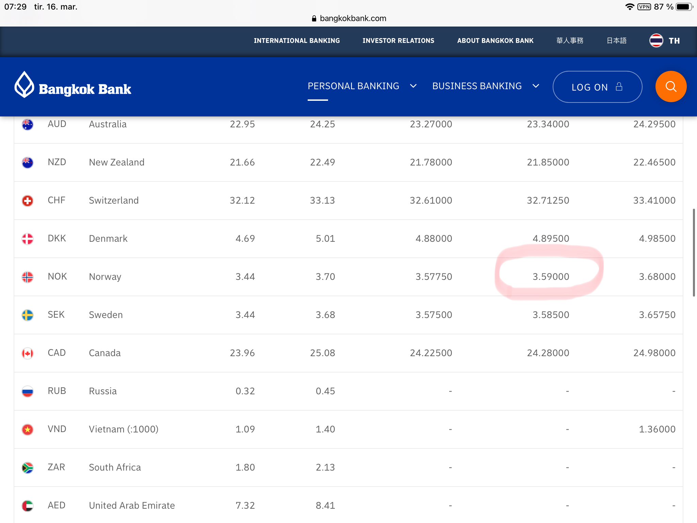This screenshot has height=523, width=697.
Task: Click the Thai flag language icon
Action: point(656,41)
